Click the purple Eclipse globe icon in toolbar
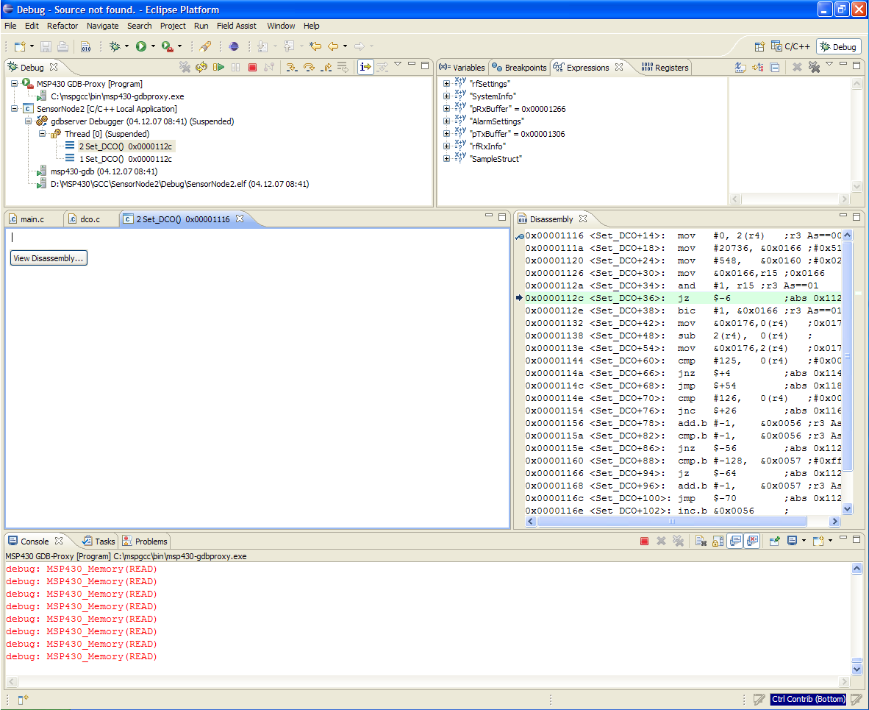 point(234,46)
